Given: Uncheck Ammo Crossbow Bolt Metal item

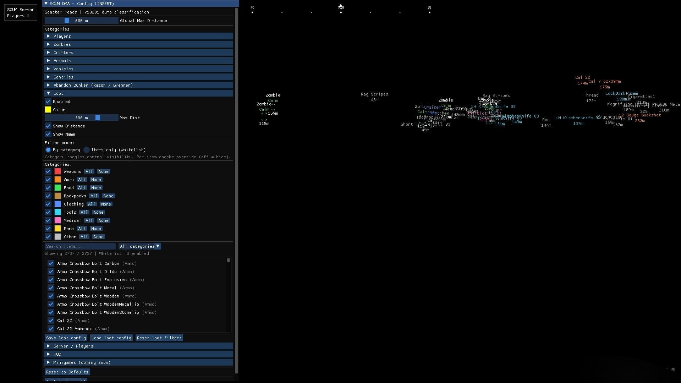Looking at the screenshot, I should tap(51, 288).
